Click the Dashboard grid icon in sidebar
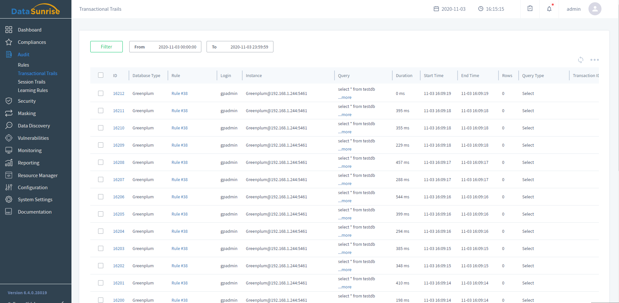 point(9,30)
